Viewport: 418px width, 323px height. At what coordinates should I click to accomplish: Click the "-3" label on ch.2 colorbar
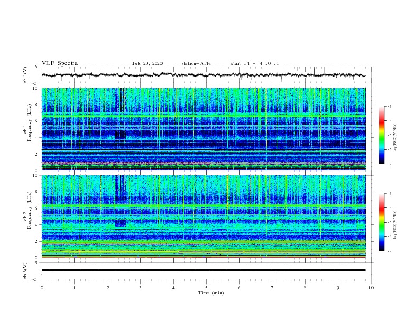point(389,194)
